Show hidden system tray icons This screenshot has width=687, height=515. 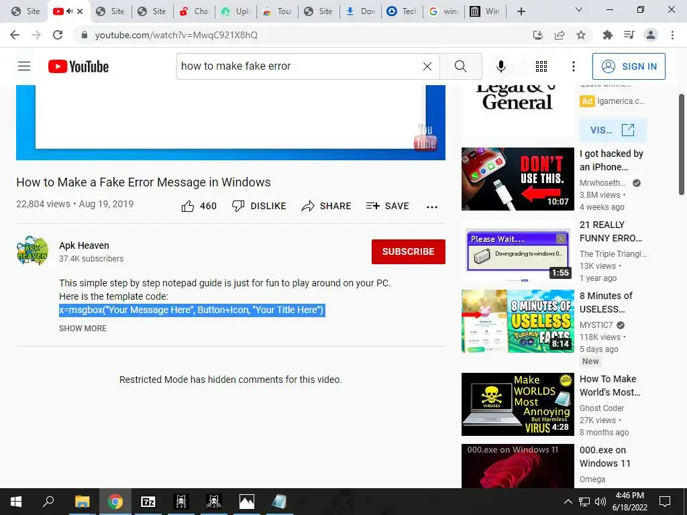point(568,502)
